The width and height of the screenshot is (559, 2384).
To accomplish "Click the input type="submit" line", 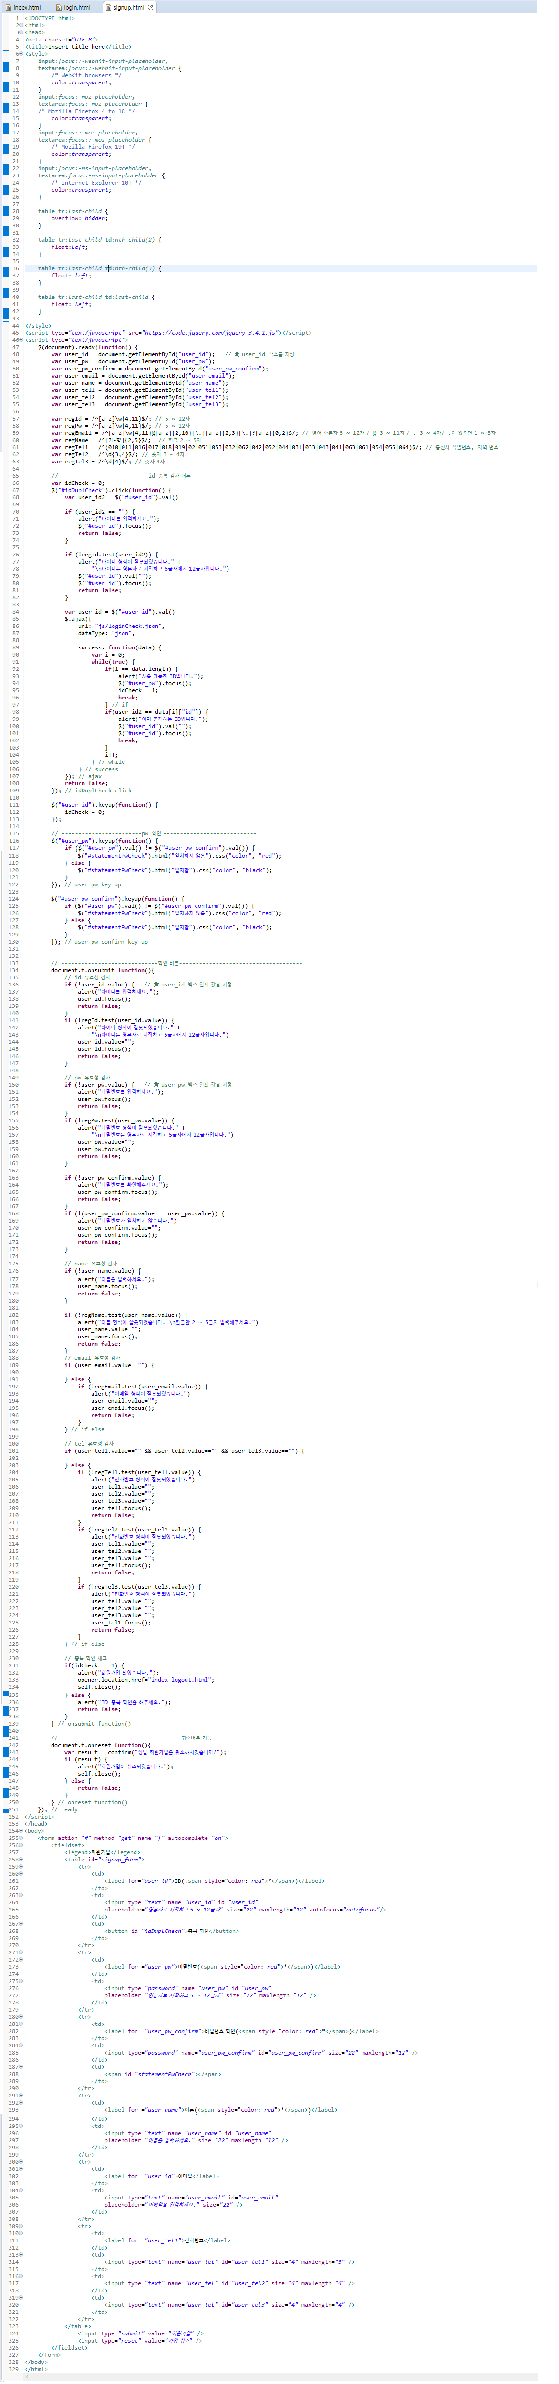I will coord(141,2333).
